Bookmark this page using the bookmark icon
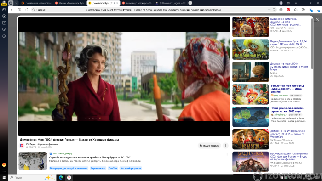The width and height of the screenshot is (322, 181). click(274, 10)
